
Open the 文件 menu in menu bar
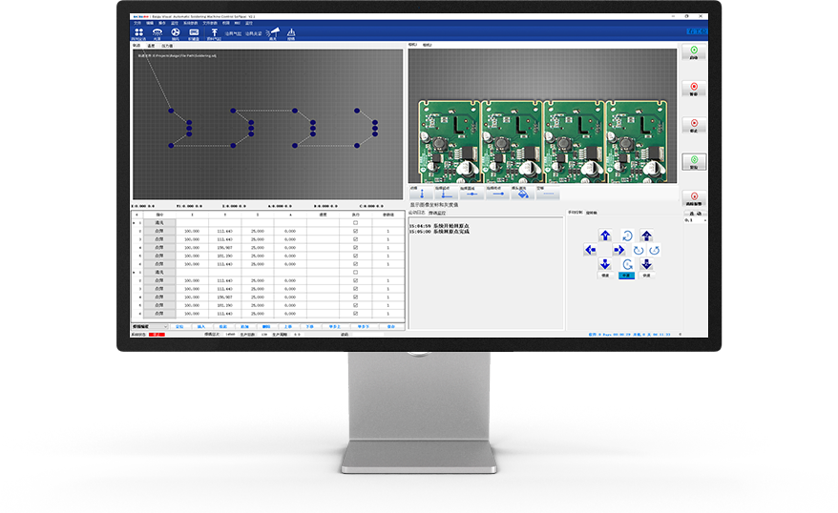136,22
